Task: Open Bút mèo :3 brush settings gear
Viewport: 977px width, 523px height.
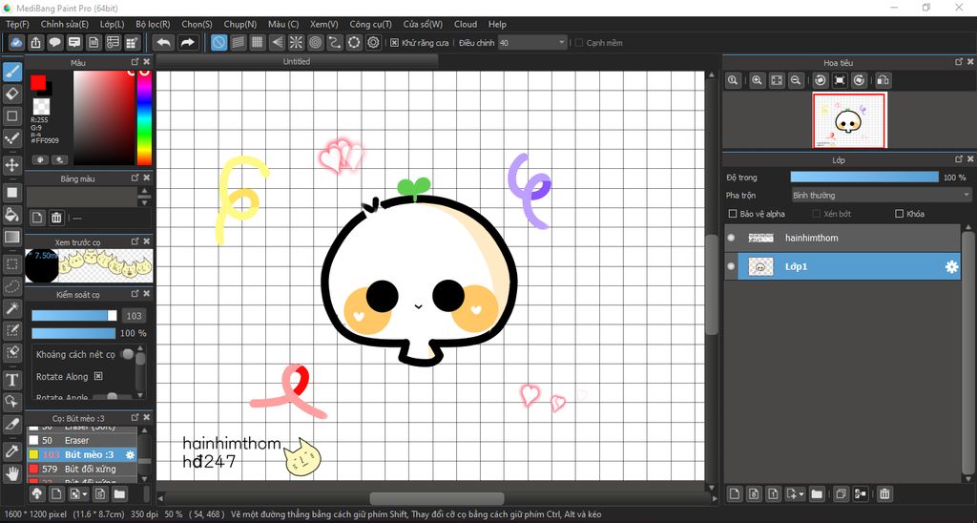Action: (130, 454)
